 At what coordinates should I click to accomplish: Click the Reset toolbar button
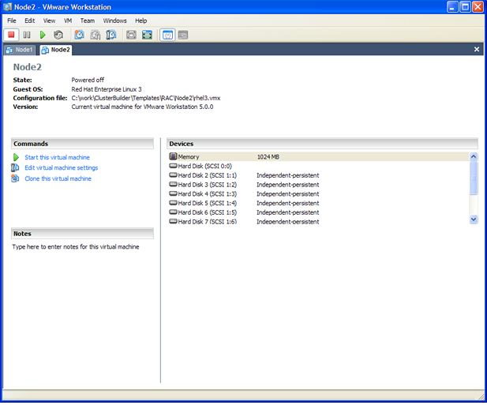[58, 35]
